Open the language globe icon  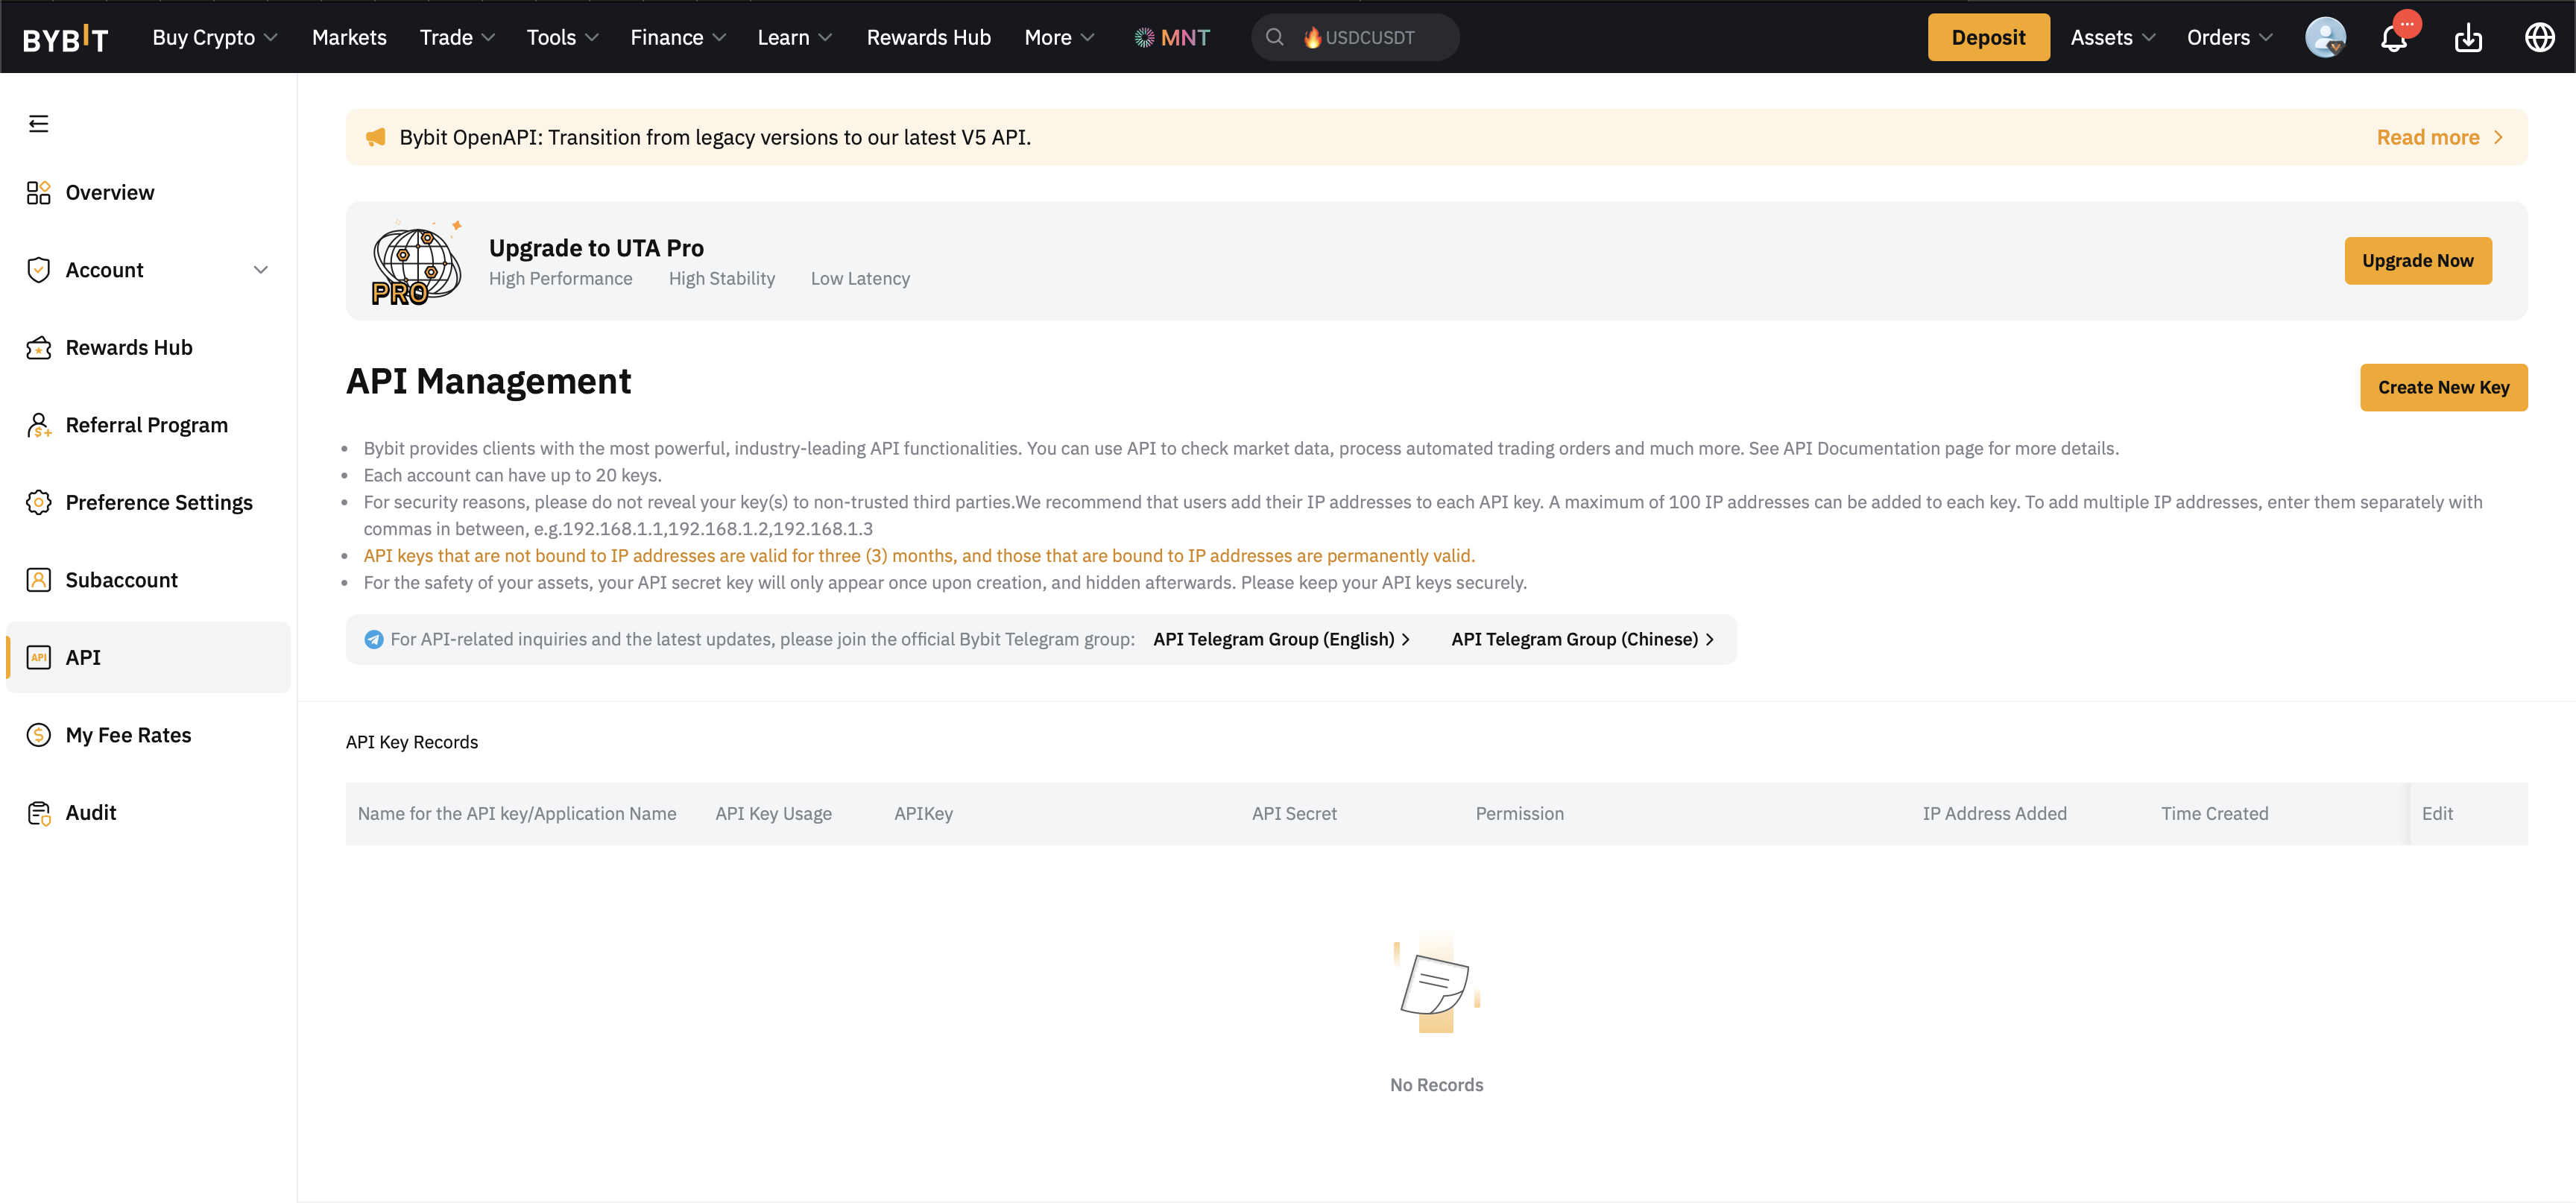point(2539,38)
